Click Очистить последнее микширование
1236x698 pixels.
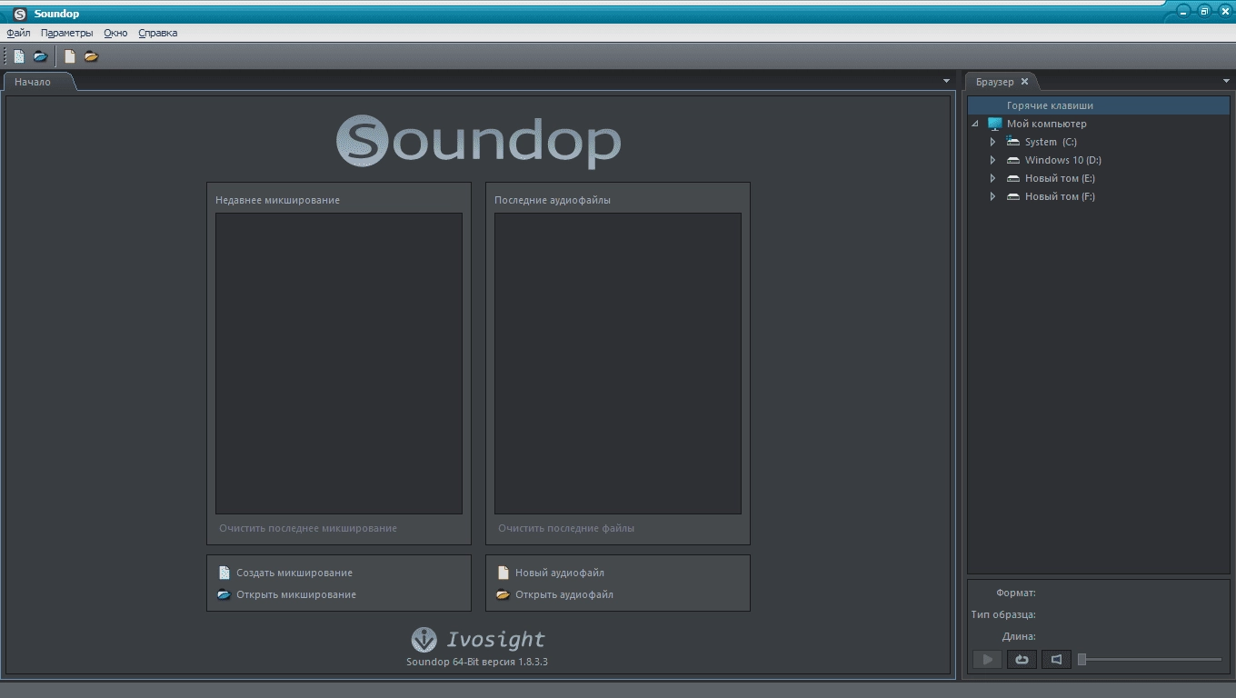(x=308, y=528)
